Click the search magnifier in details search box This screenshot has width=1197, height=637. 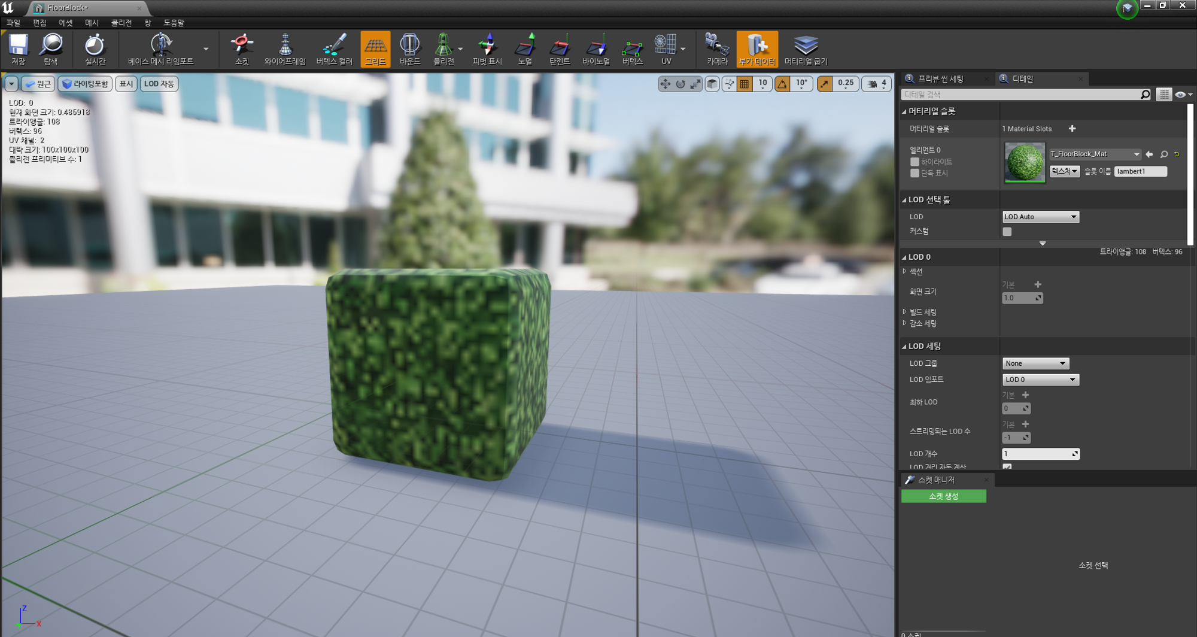click(1145, 95)
